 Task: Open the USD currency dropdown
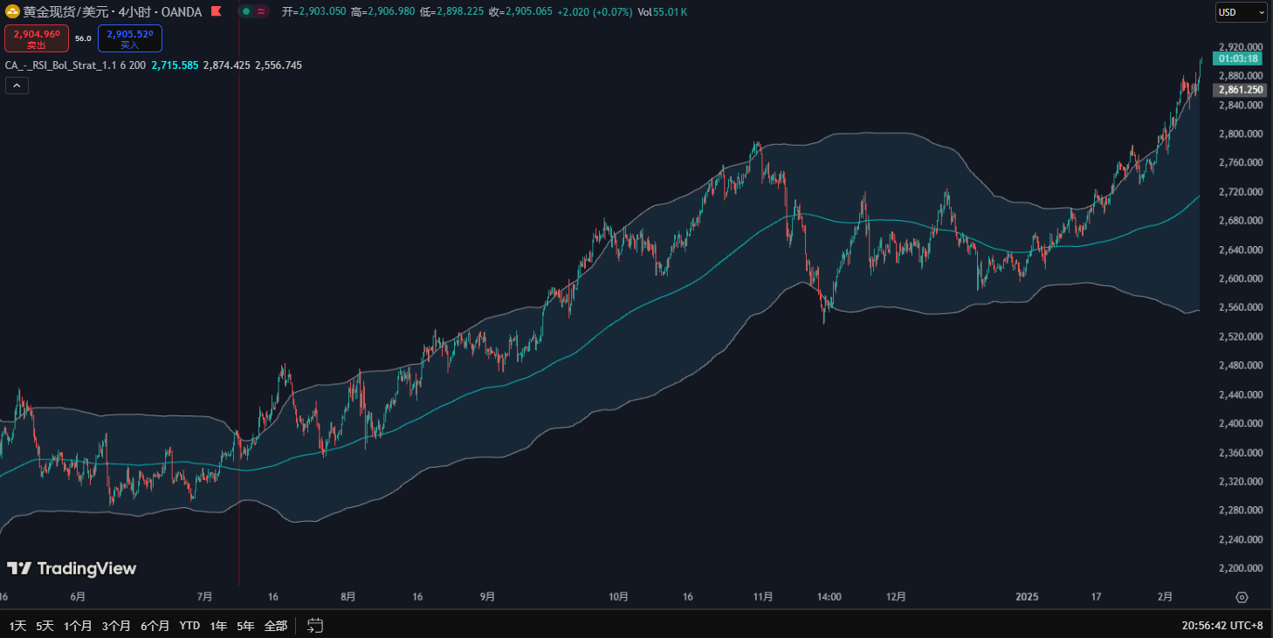[1242, 12]
